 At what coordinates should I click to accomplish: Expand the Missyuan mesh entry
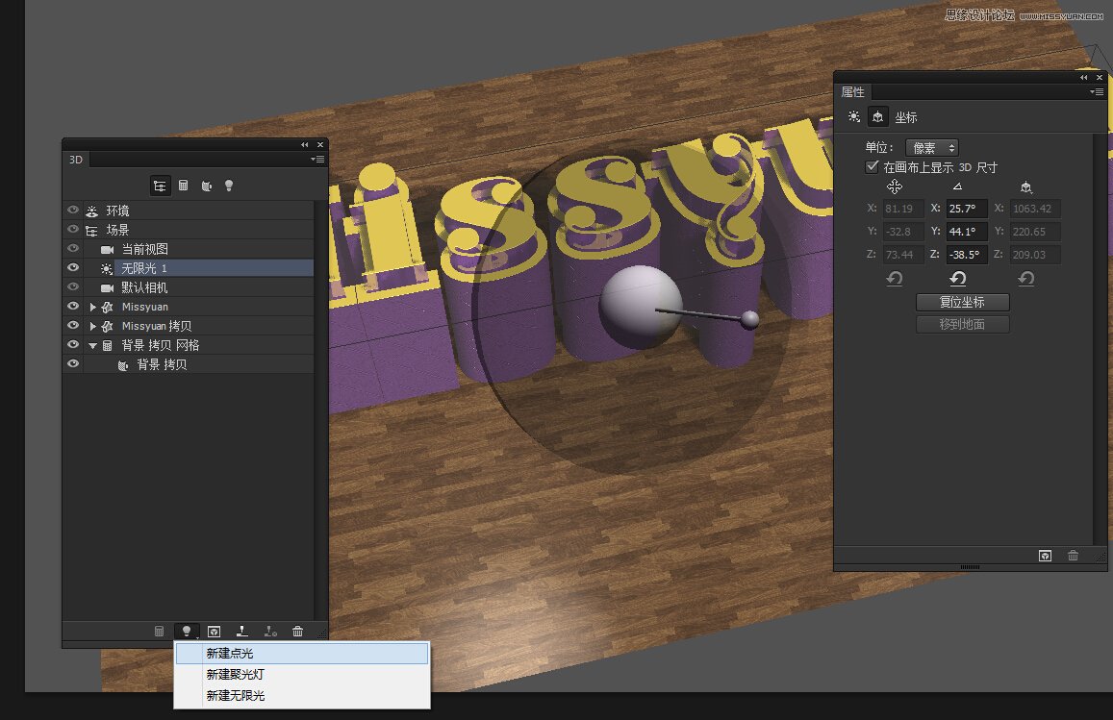92,306
